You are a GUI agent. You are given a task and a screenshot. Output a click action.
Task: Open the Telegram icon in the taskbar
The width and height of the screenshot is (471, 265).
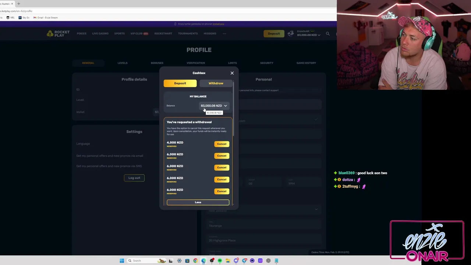pyautogui.click(x=244, y=261)
